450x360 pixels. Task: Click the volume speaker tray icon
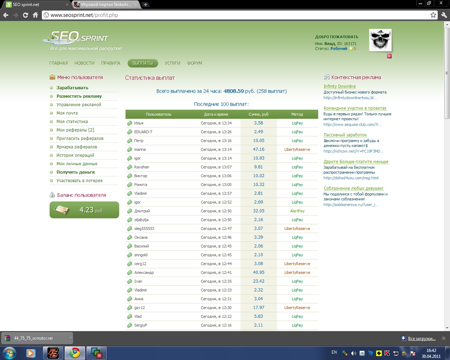pyautogui.click(x=353, y=353)
